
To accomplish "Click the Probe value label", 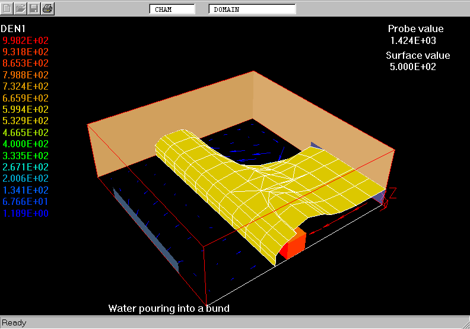I will pyautogui.click(x=415, y=29).
